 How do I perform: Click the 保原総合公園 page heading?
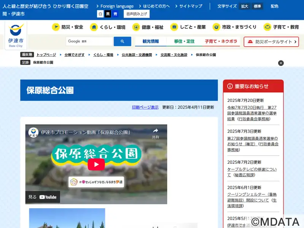(x=50, y=90)
